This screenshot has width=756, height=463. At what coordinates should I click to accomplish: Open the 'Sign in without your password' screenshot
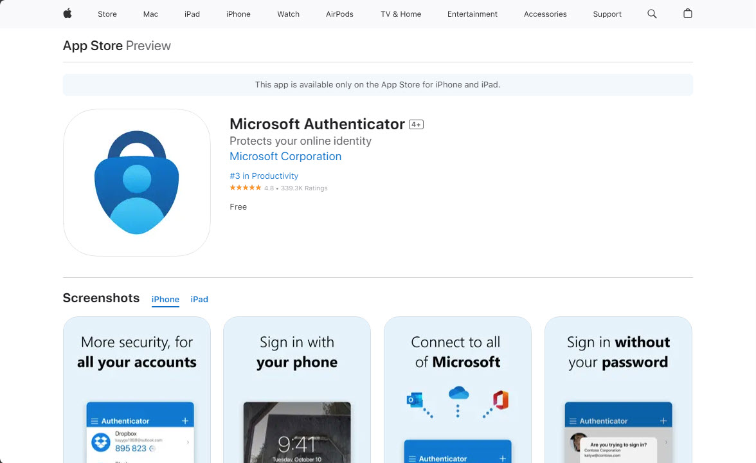point(618,389)
